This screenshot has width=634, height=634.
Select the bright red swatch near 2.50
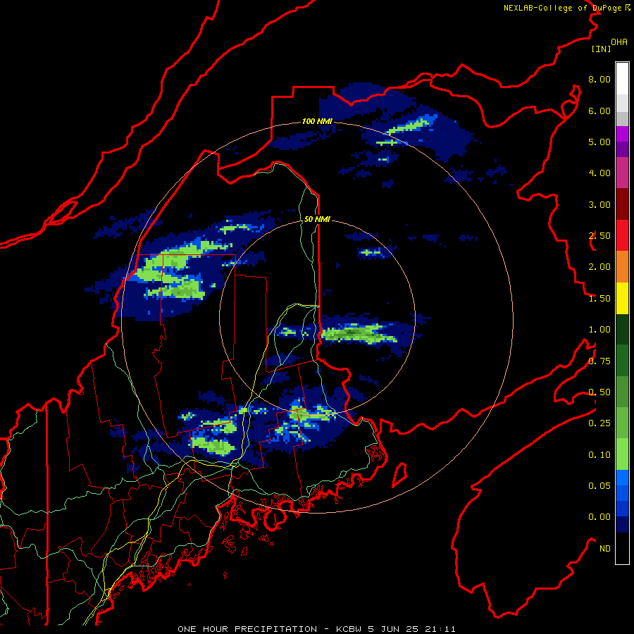coord(622,235)
